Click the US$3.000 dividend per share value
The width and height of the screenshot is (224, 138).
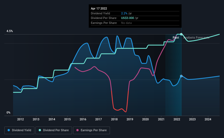click(128, 18)
